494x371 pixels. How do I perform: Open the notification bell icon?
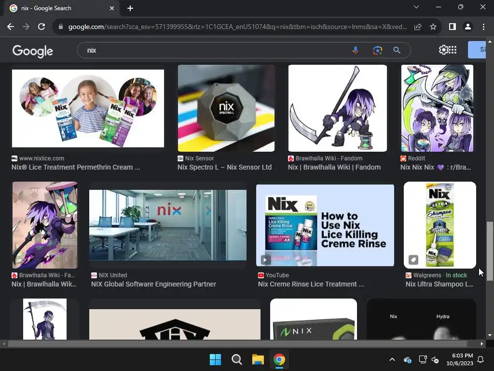481,359
